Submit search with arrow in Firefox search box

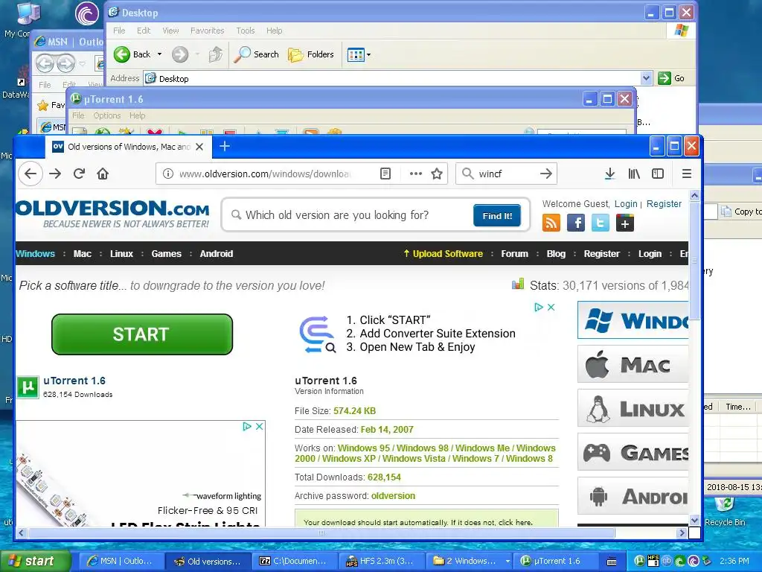point(546,174)
